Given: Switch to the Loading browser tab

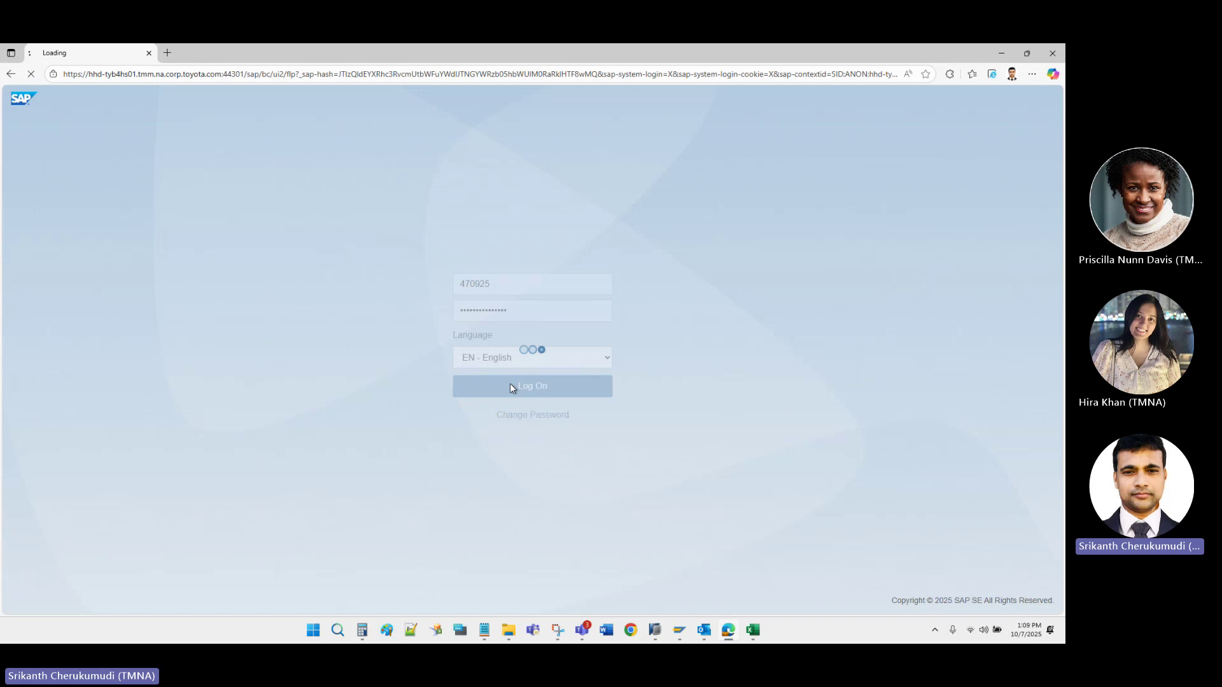Looking at the screenshot, I should 89,53.
